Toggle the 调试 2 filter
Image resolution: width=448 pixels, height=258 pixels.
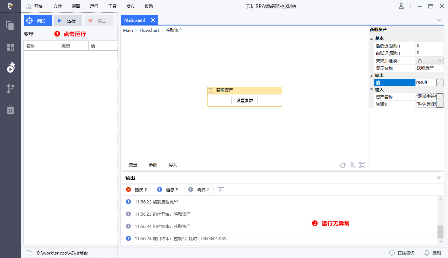[199, 189]
